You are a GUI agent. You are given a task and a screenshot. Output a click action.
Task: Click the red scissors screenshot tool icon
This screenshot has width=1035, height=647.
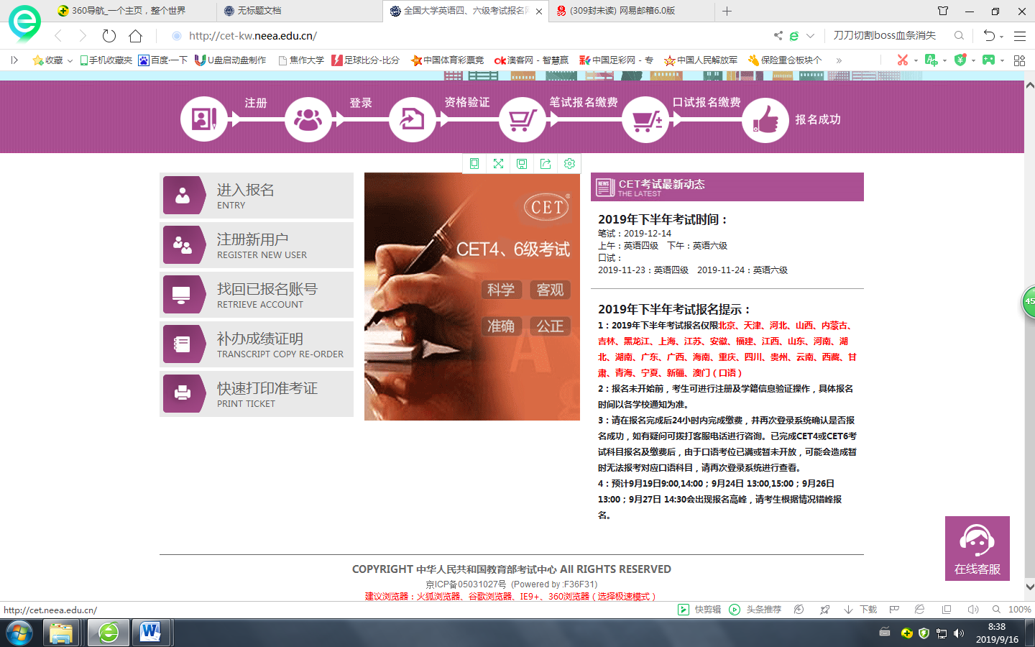(903, 60)
